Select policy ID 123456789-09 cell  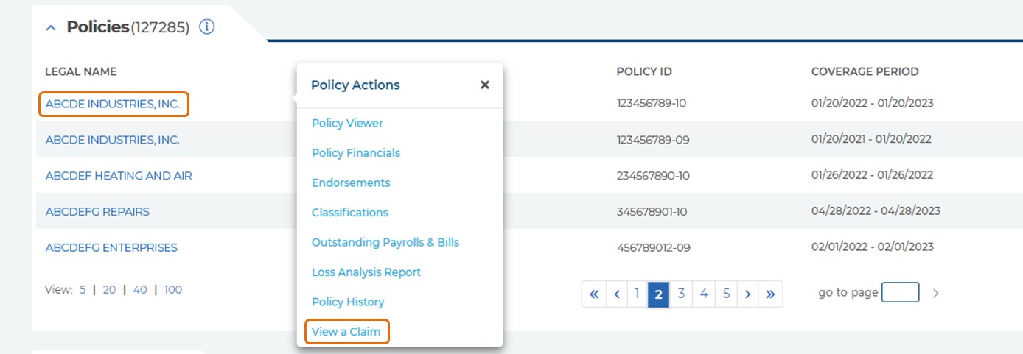(x=653, y=139)
